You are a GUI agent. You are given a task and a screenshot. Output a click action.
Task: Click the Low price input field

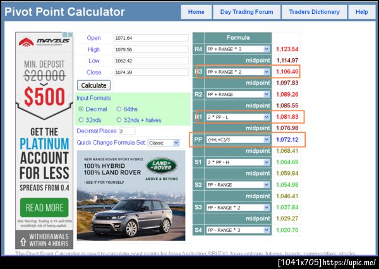pos(152,61)
